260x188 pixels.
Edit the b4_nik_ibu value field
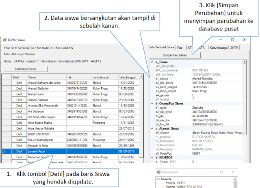pos(217,120)
